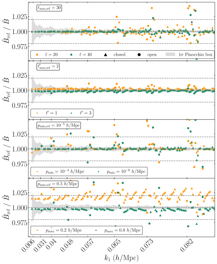Viewport: 217px width, 264px height.
Task: Click the green ℓ′ = 3 legend dot
Action: [71, 113]
